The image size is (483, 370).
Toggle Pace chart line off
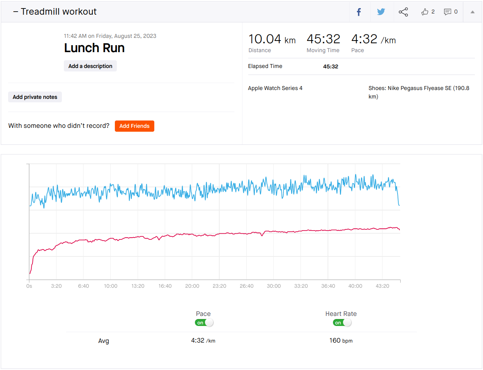pos(204,323)
